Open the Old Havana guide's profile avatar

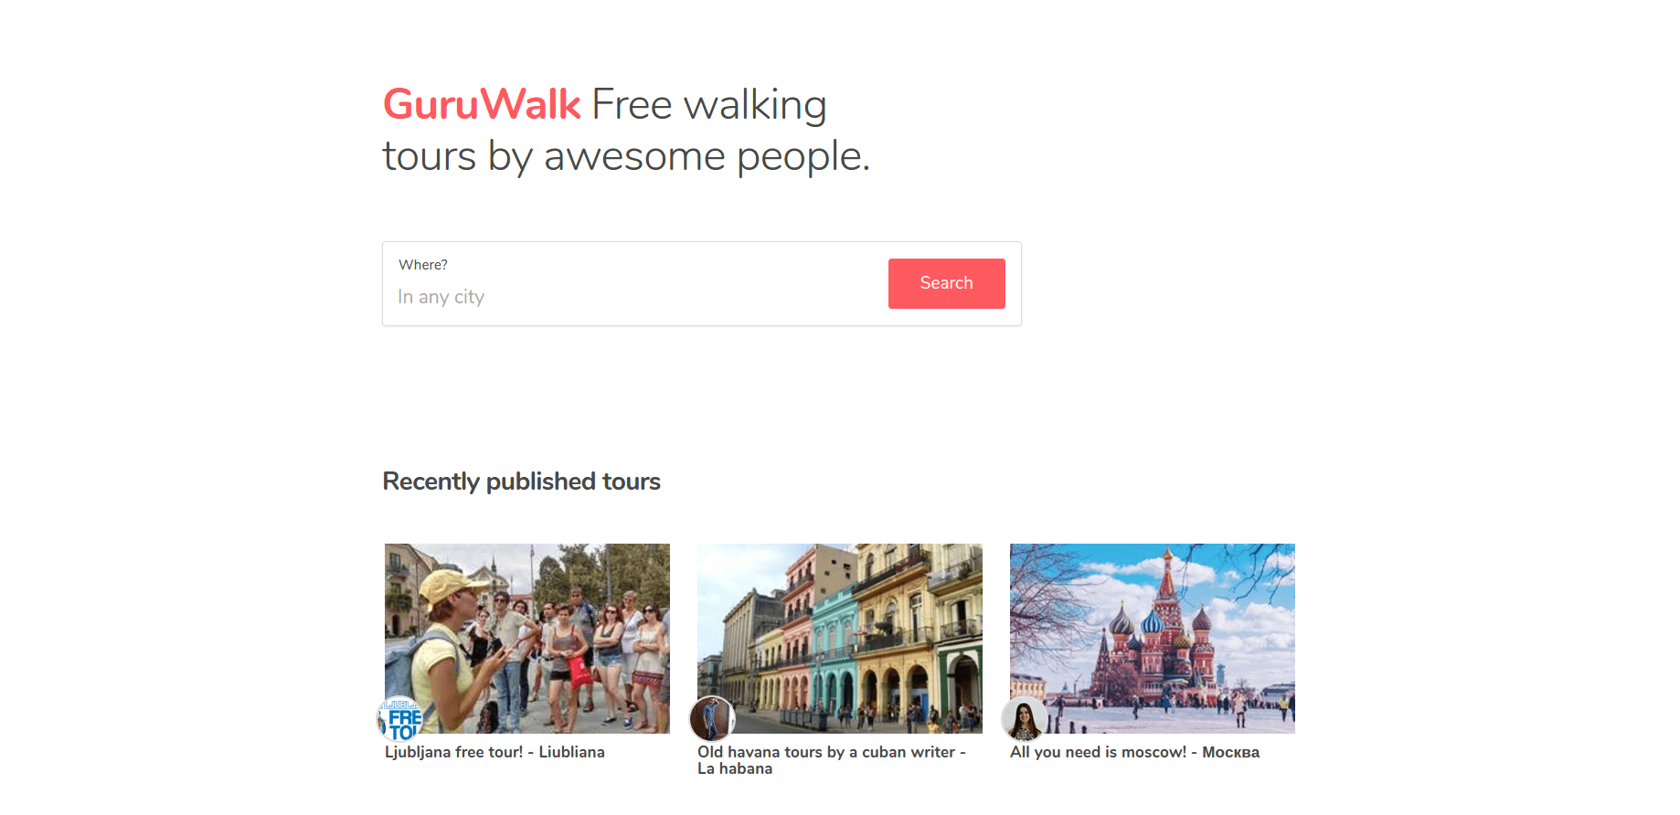[712, 718]
